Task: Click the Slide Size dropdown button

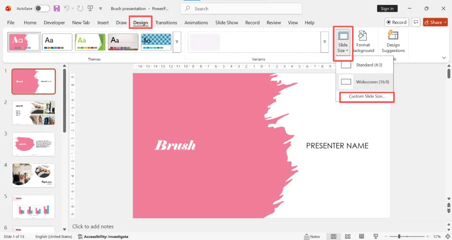Action: pyautogui.click(x=343, y=42)
